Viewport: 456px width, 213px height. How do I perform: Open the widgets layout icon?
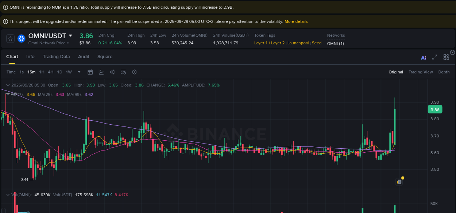point(446,57)
